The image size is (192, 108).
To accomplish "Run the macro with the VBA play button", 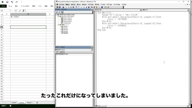I will pos(82,7).
